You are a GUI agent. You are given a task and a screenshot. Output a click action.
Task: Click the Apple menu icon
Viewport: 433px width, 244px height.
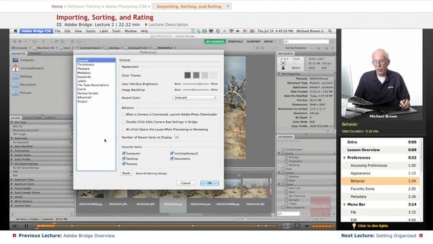pyautogui.click(x=16, y=31)
